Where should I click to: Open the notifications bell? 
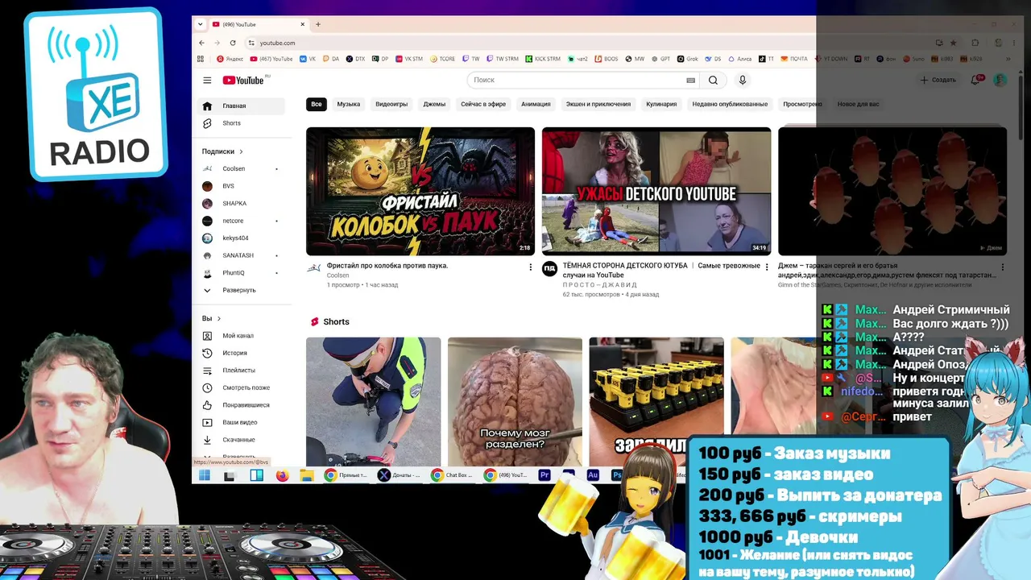pyautogui.click(x=975, y=80)
